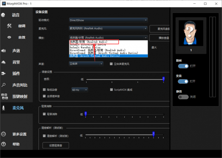Viewport: 222px width, 158px height.
Task: Click the 背景消除 slider handle
Action: (86, 114)
